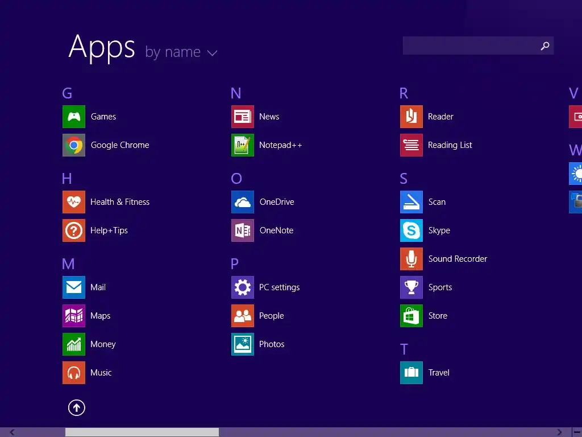Click the "Notepad++" label
The image size is (582, 437).
pyautogui.click(x=281, y=145)
